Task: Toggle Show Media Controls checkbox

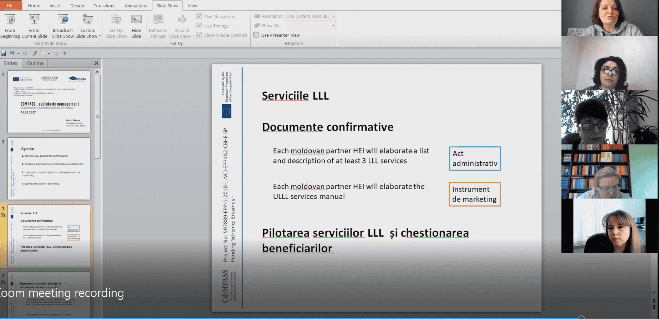Action: [199, 35]
